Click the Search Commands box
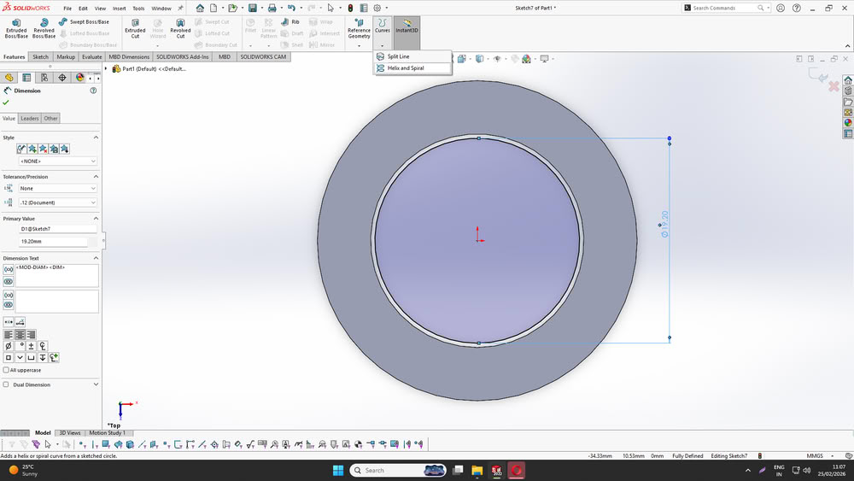The image size is (854, 481). click(x=724, y=9)
